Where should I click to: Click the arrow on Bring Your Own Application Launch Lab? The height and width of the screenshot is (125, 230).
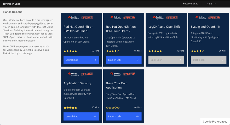137,116
